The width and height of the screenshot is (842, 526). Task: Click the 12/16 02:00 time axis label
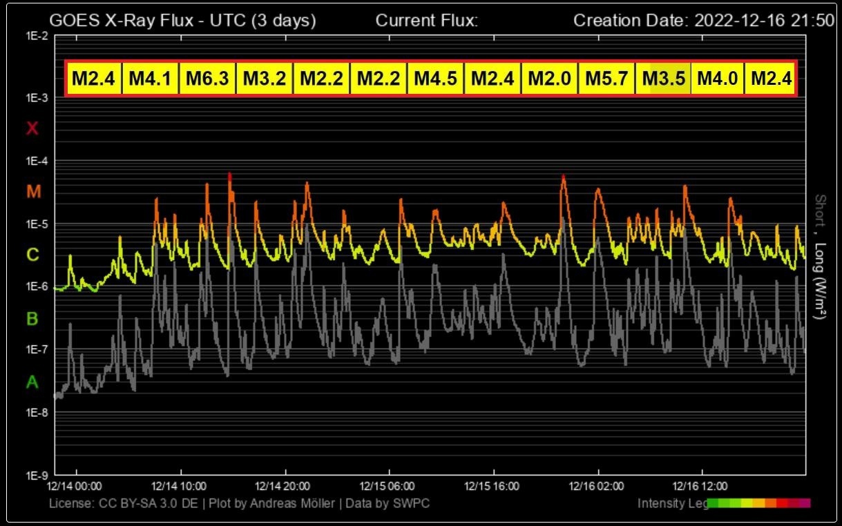(x=597, y=487)
